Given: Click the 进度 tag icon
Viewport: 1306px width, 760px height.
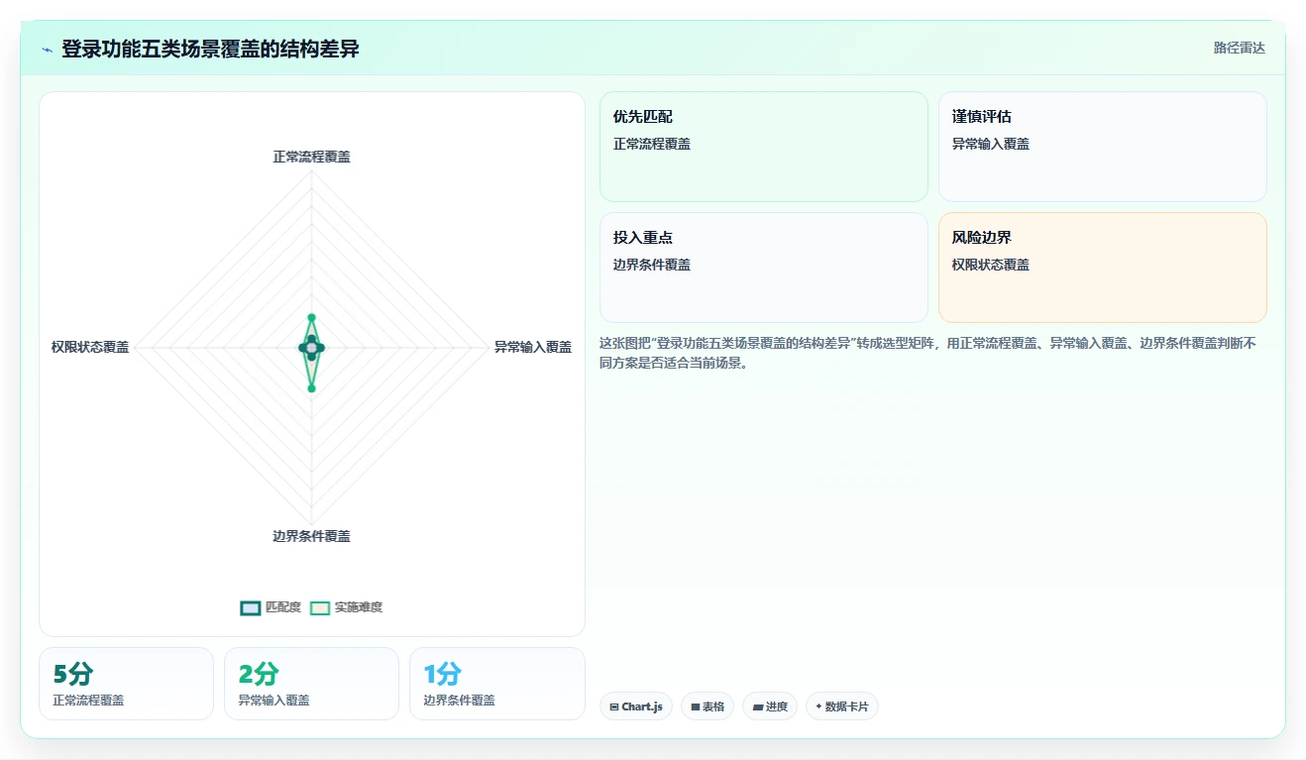Looking at the screenshot, I should 758,707.
